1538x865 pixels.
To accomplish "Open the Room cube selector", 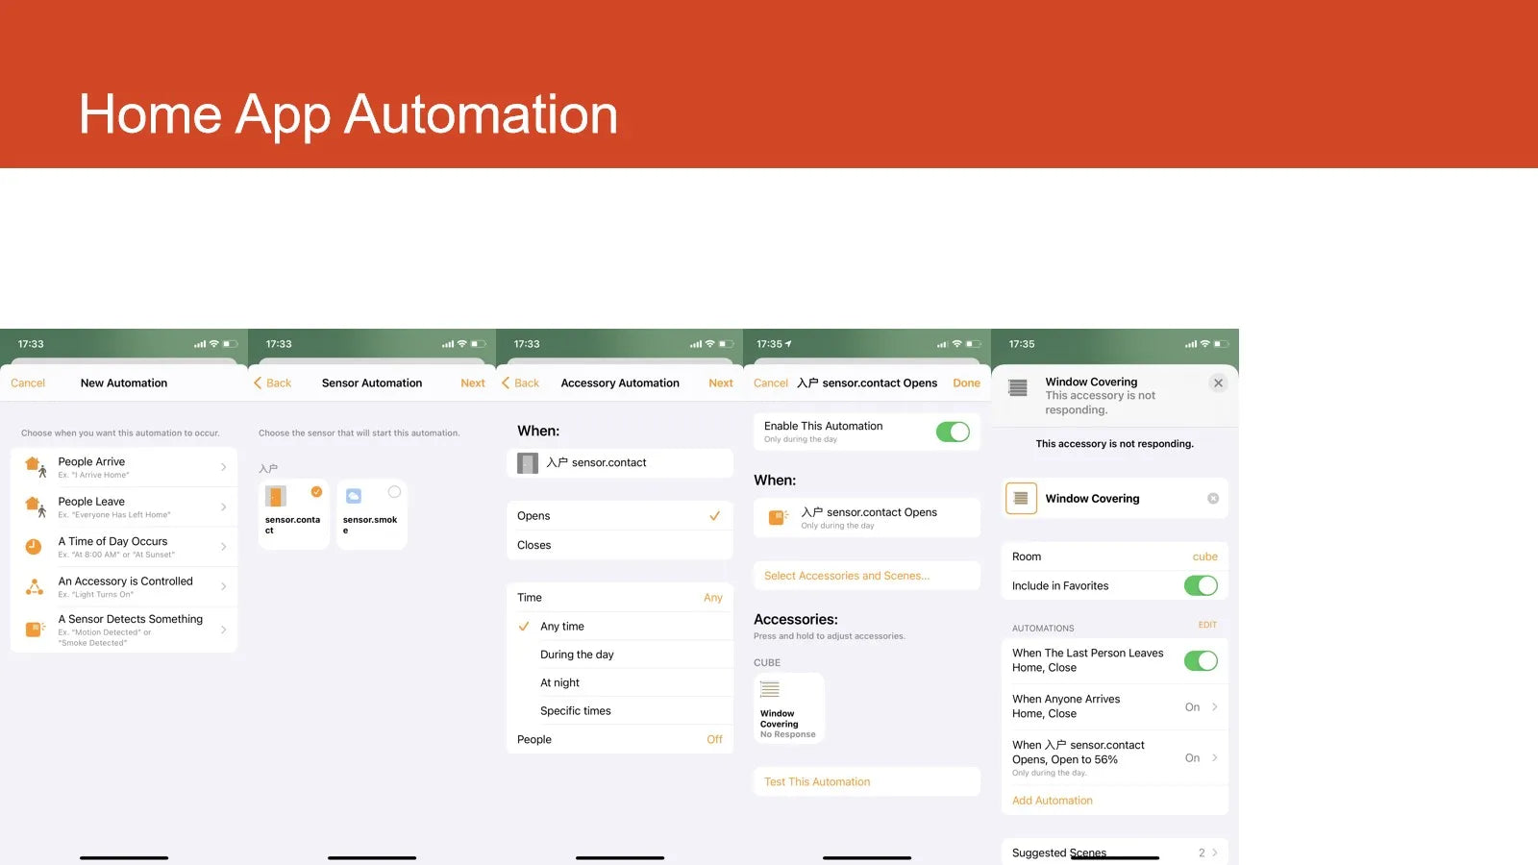I will click(1204, 556).
